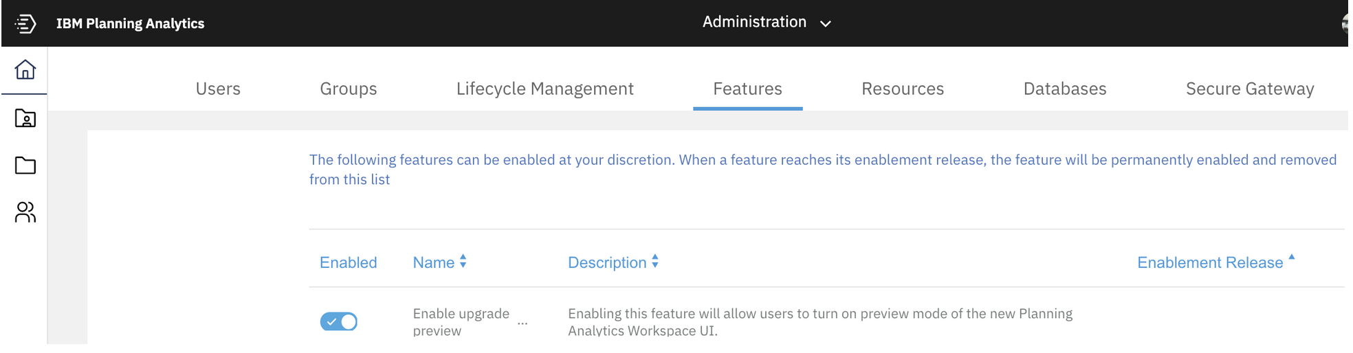Screen dimensions: 1353x353
Task: Expand truncated name ellipsis for upgrade preview
Action: [522, 323]
